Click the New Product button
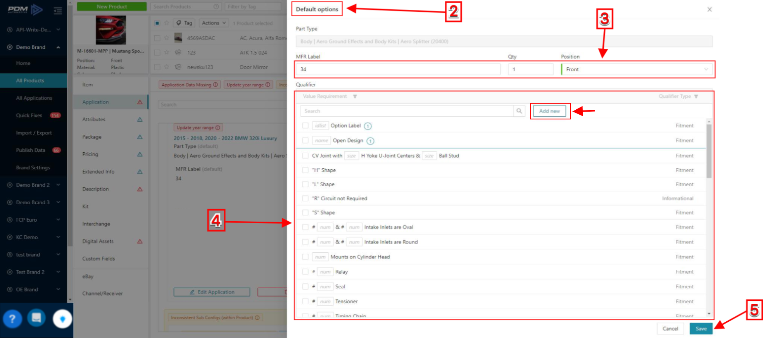 coord(112,7)
